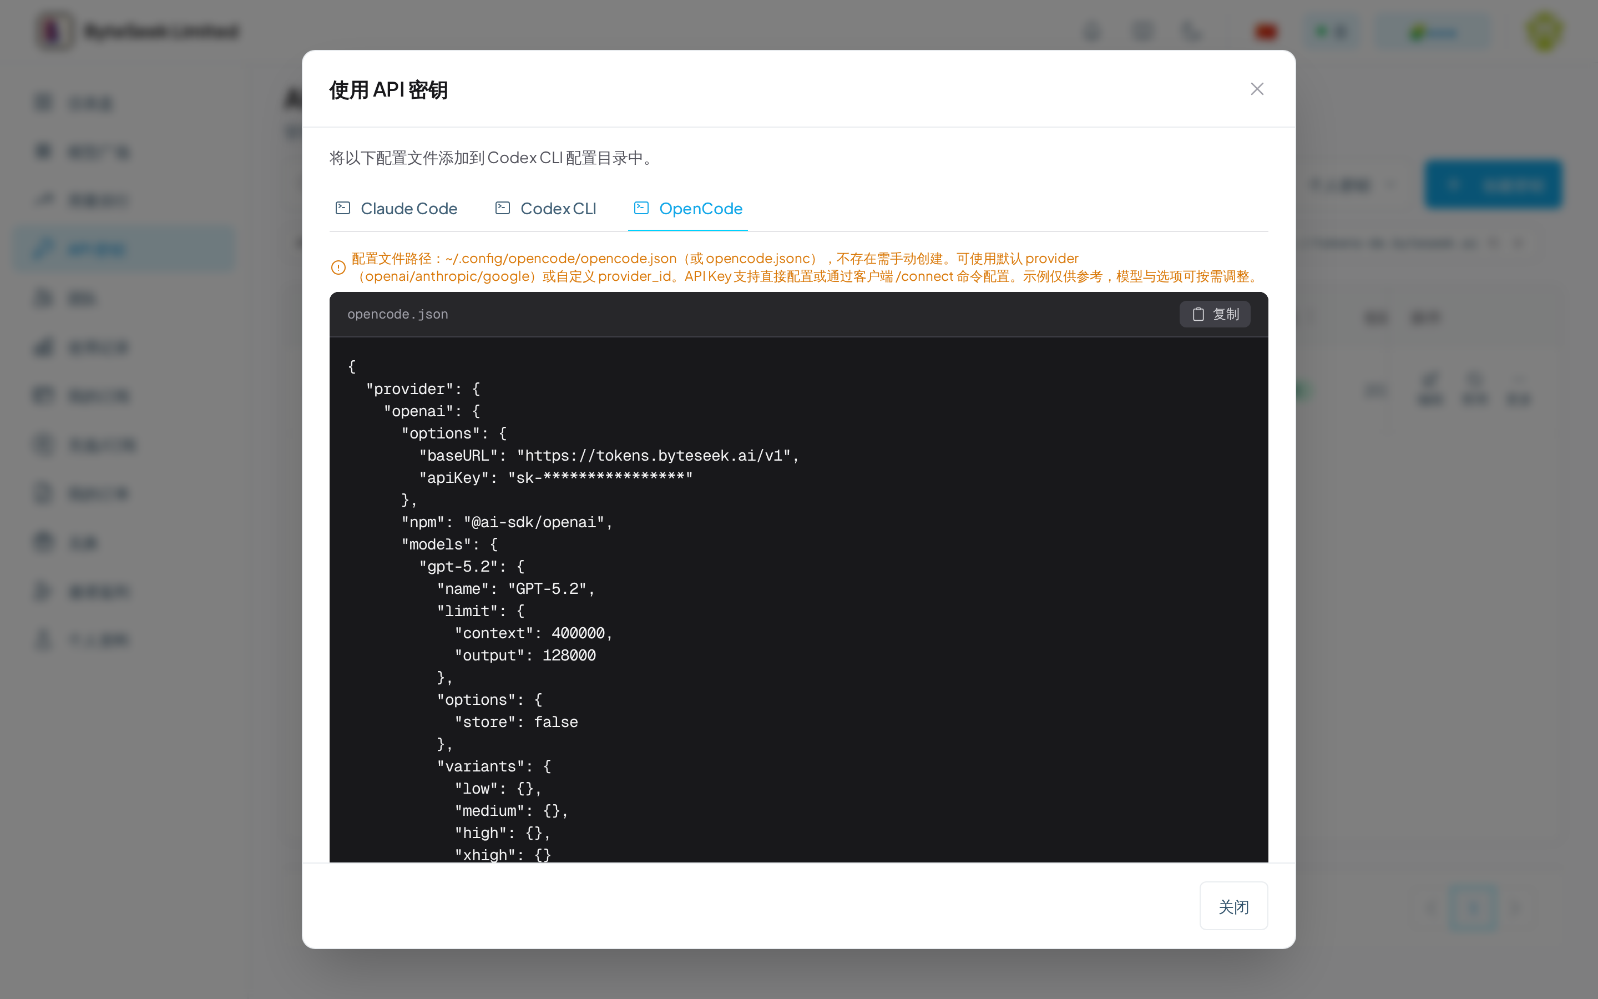Click the terminal icon beside OpenCode
1598x999 pixels.
[641, 208]
